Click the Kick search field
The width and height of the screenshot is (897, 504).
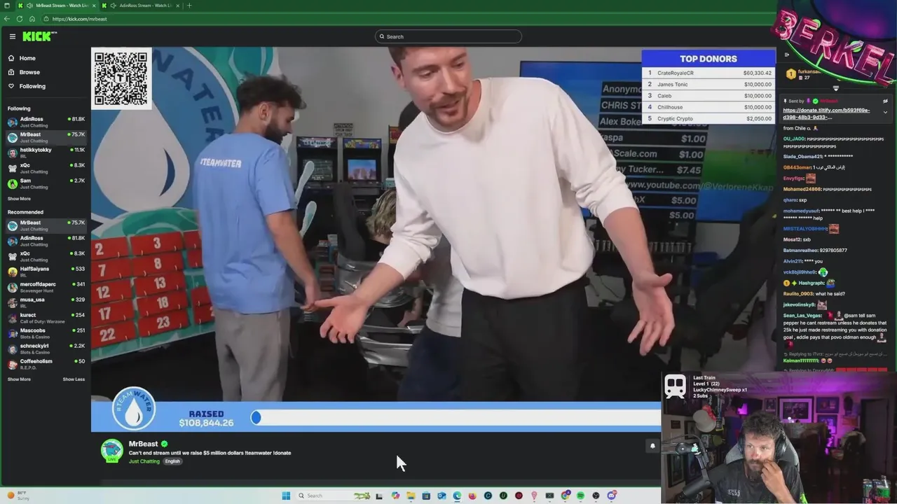(448, 36)
